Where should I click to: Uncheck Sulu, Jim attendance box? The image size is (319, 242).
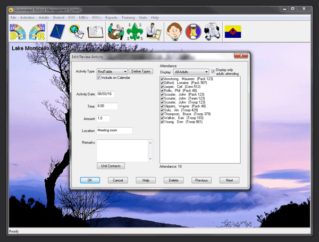click(162, 110)
